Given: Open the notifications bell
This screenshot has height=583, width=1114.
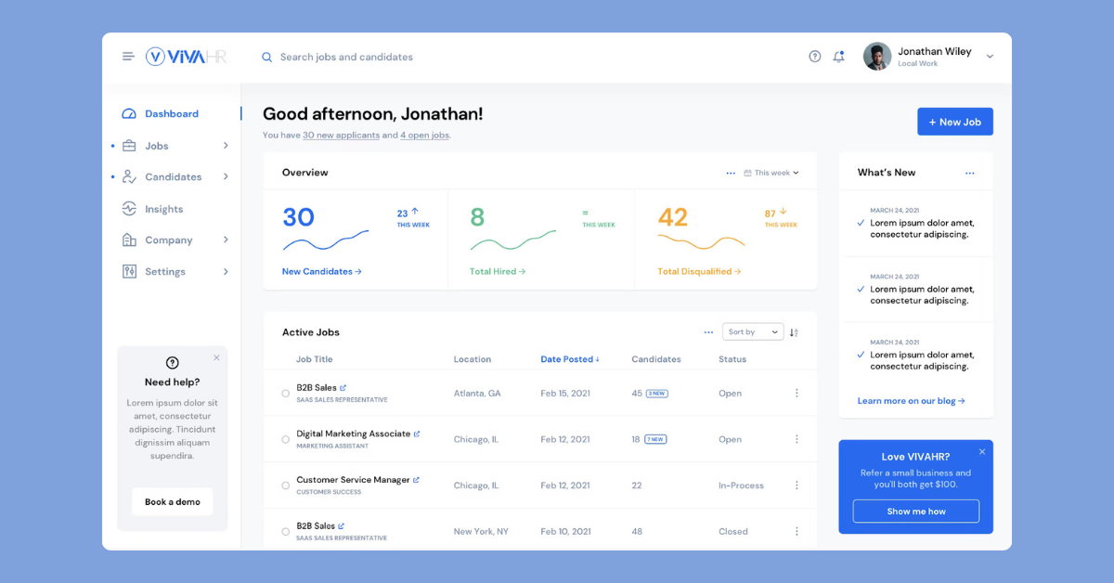Looking at the screenshot, I should pyautogui.click(x=838, y=57).
